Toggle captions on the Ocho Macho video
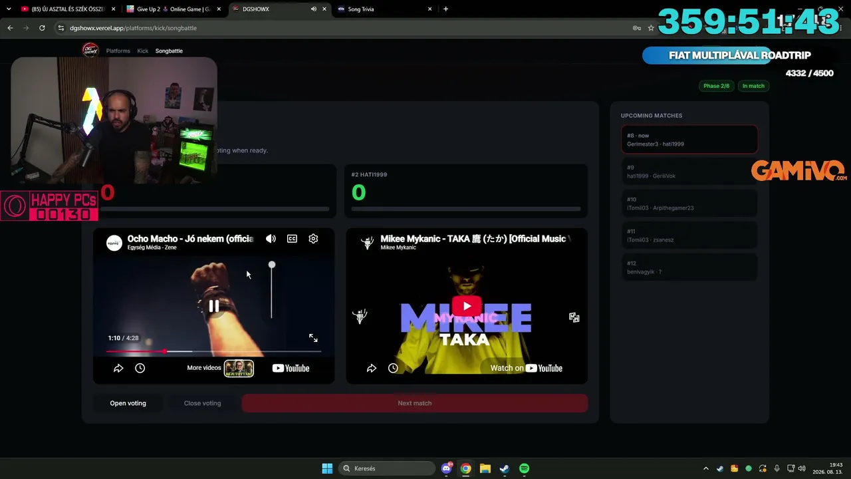Image resolution: width=851 pixels, height=479 pixels. [292, 239]
